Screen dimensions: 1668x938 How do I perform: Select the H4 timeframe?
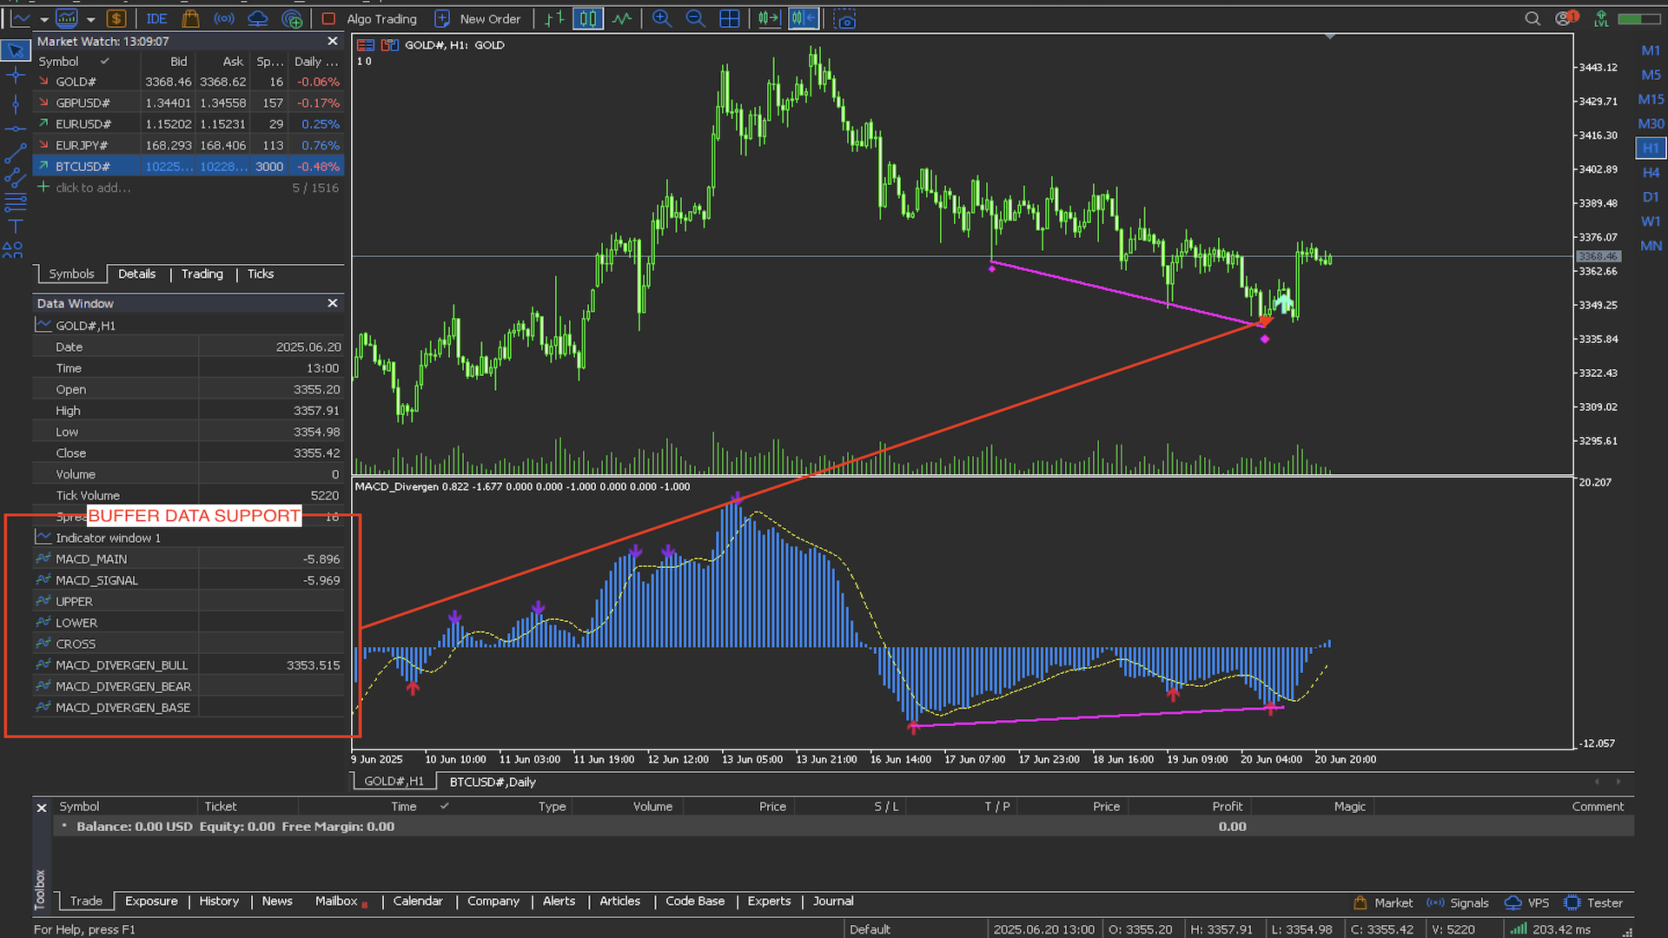click(1650, 173)
